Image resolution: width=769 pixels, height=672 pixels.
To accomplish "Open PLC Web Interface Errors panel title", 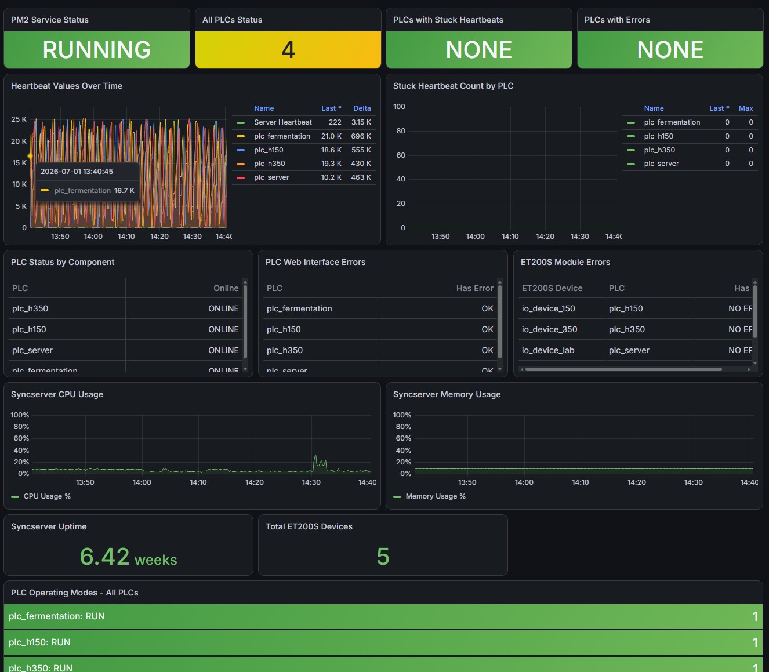I will tap(315, 262).
